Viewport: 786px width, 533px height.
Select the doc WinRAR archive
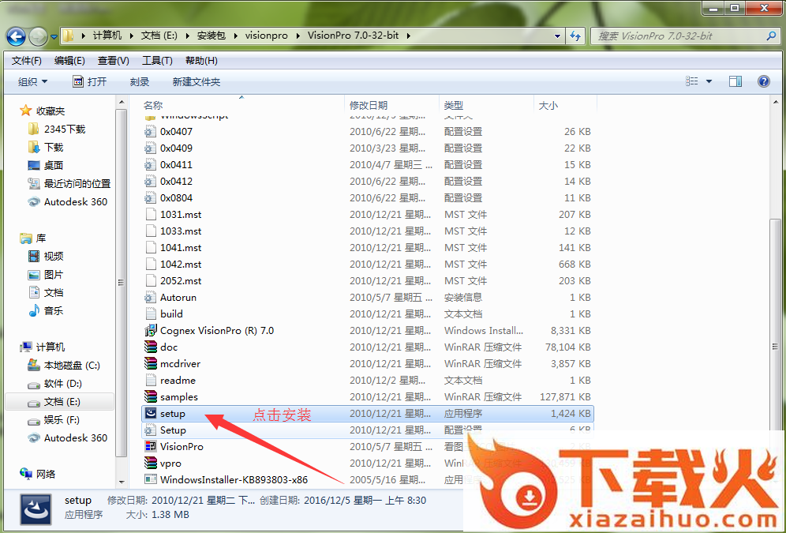[368, 347]
